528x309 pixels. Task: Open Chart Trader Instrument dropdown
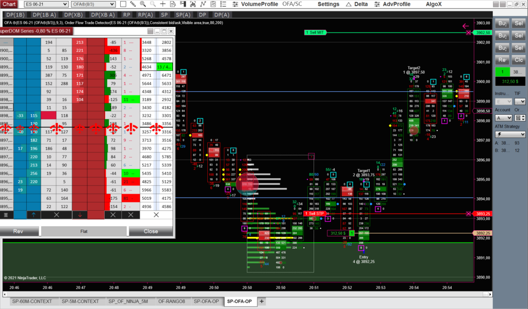click(x=503, y=101)
